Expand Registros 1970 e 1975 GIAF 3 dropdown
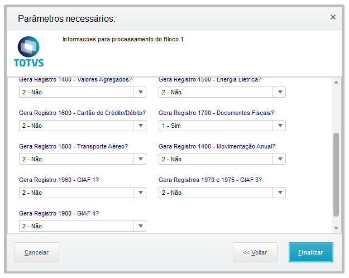The width and height of the screenshot is (349, 278). (x=279, y=193)
